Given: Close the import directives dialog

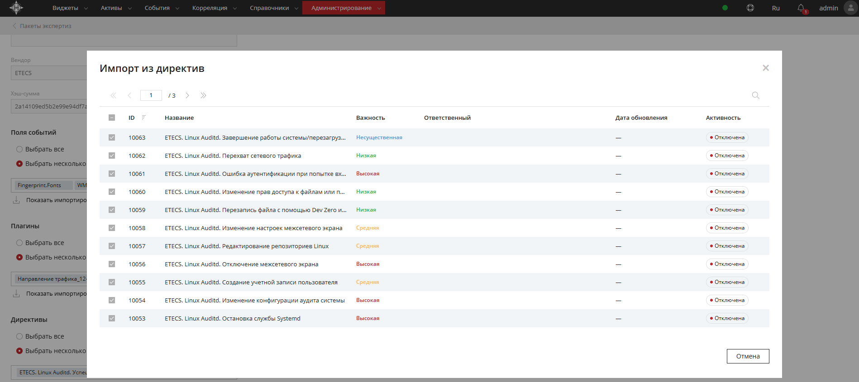Looking at the screenshot, I should point(765,68).
